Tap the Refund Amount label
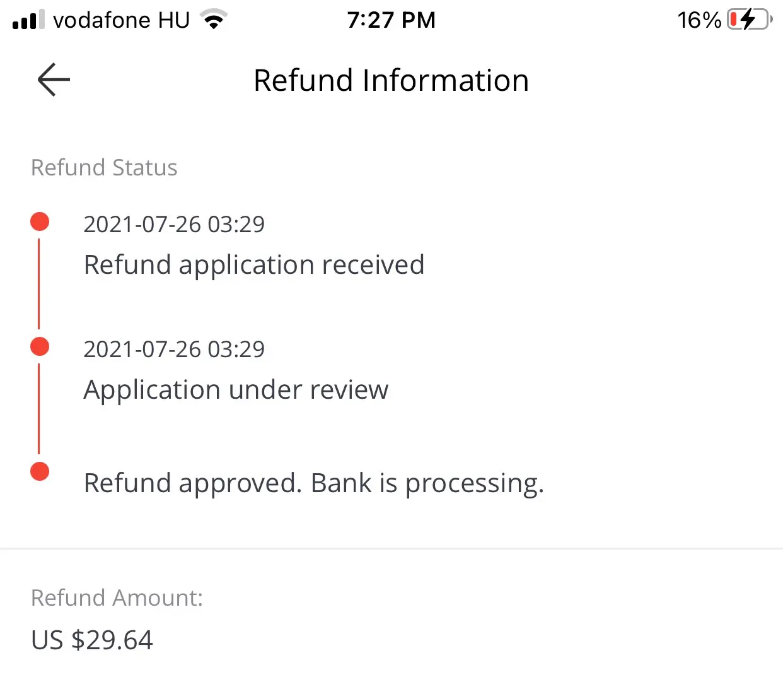The width and height of the screenshot is (783, 689). (117, 598)
